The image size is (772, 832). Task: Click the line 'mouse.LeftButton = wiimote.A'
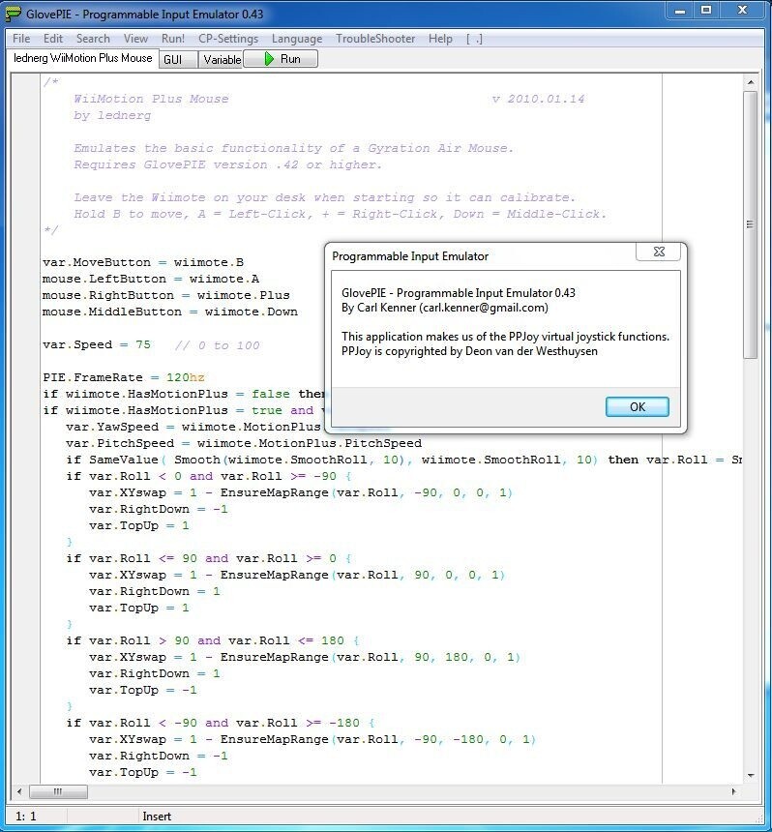pyautogui.click(x=151, y=279)
